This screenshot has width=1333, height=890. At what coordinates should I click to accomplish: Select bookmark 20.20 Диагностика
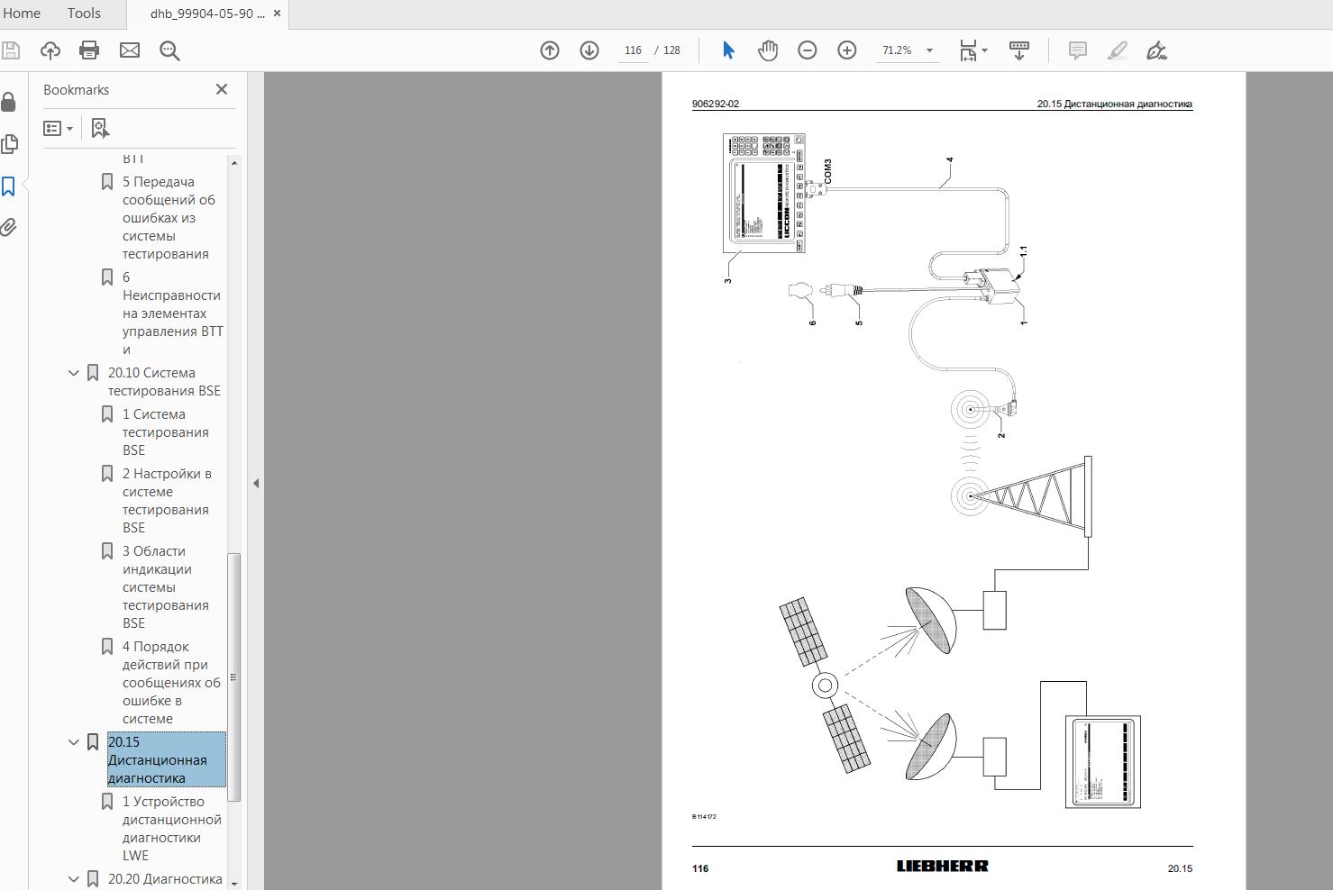pos(165,879)
